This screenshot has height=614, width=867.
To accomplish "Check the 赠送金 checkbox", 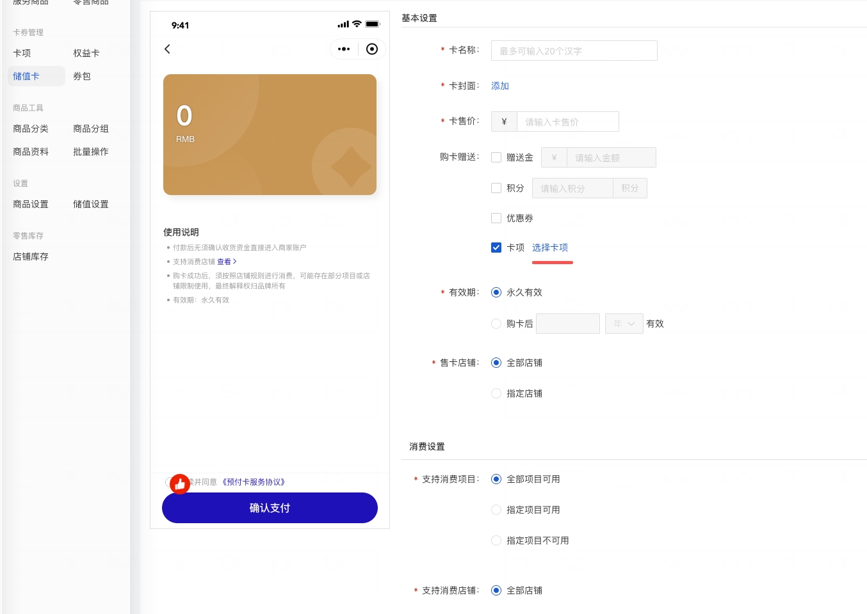I will [496, 157].
